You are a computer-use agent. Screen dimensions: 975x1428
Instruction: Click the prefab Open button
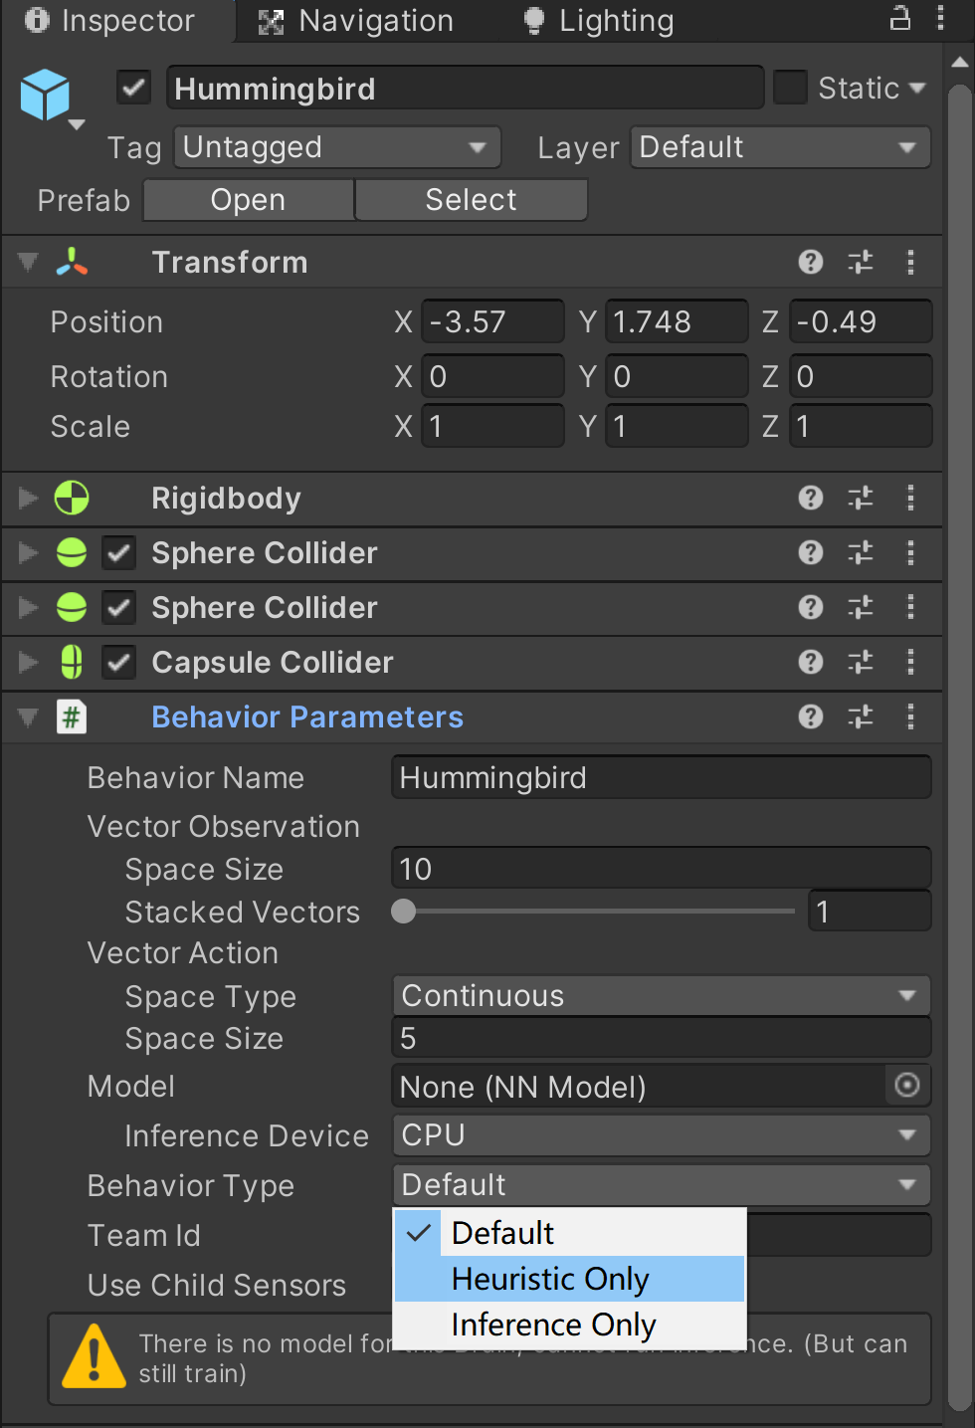(x=247, y=199)
